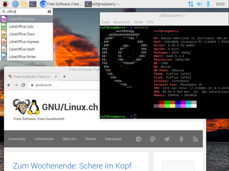This screenshot has width=229, height=171.
Task: Launch LibreOffice Impress from results
Action: (x=26, y=42)
